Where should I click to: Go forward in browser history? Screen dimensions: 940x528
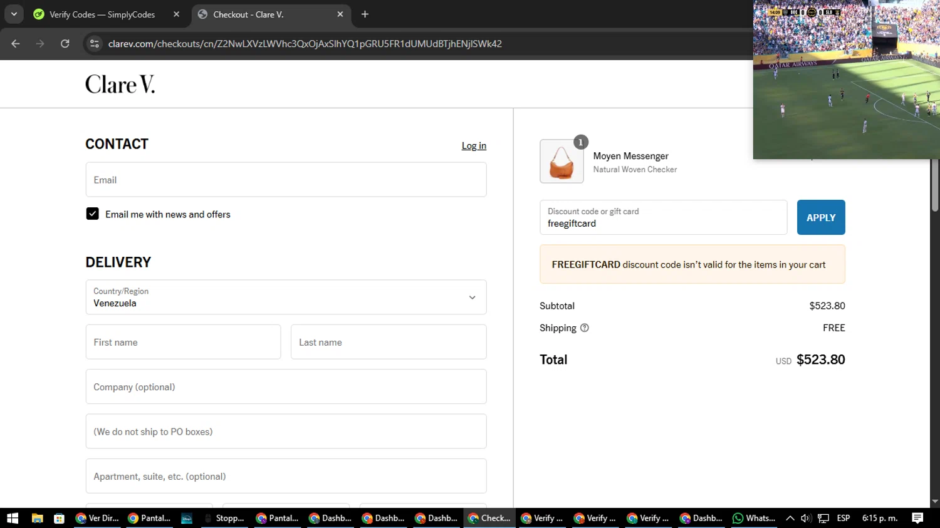click(40, 43)
